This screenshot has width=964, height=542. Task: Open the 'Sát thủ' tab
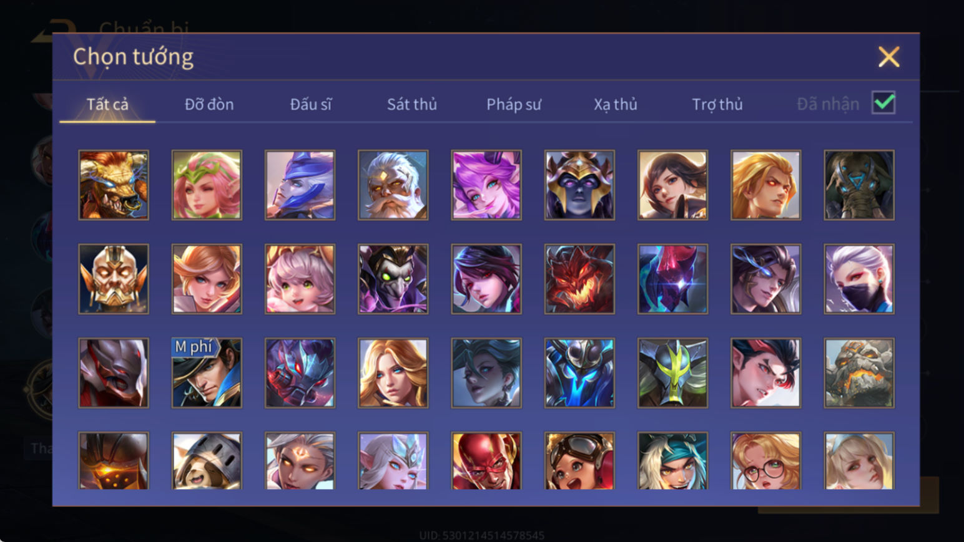tap(412, 104)
